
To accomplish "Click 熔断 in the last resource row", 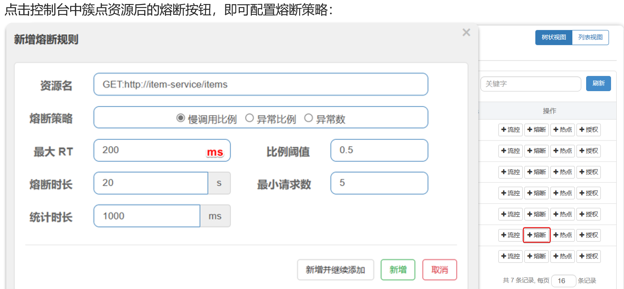I will (536, 256).
